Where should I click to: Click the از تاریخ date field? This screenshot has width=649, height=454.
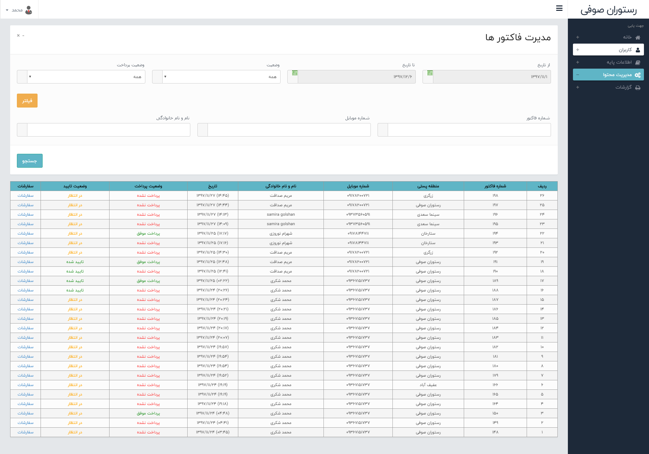coord(492,77)
